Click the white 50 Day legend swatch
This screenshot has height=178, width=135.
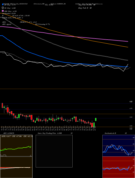3,8
